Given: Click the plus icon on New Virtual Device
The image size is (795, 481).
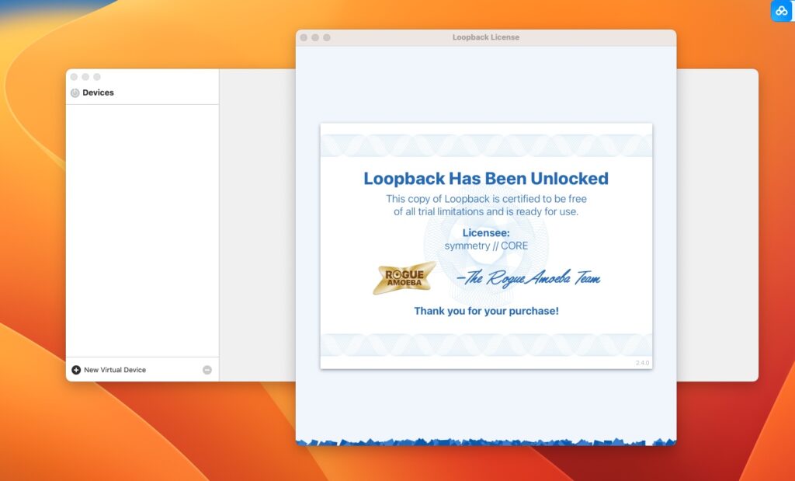Looking at the screenshot, I should coord(75,370).
